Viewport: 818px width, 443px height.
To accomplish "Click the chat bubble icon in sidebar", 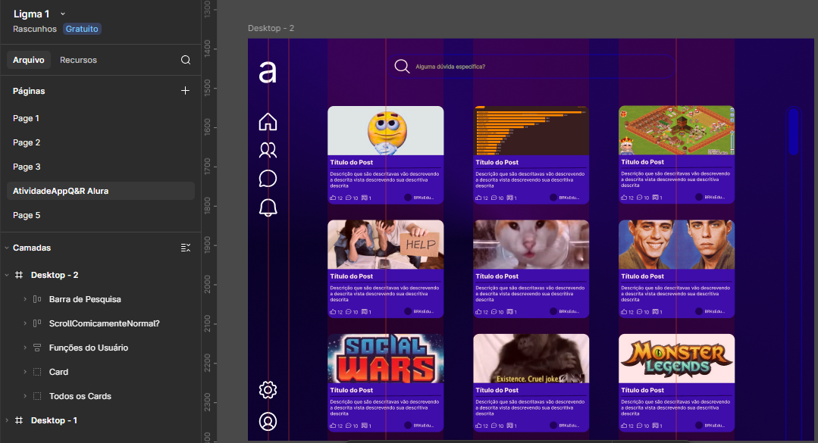I will coord(268,179).
